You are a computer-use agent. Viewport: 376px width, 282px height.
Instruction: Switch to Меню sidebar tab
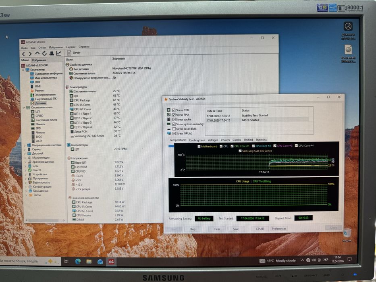pos(25,60)
